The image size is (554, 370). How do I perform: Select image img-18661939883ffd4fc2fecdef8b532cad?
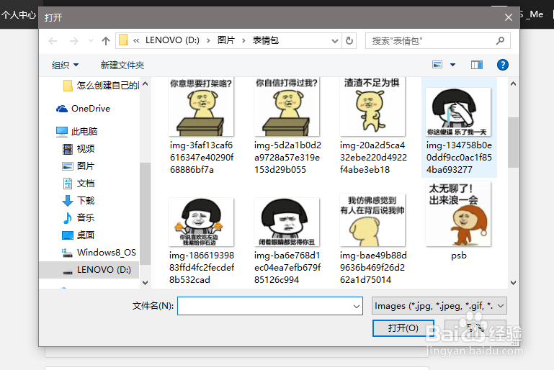click(x=201, y=240)
